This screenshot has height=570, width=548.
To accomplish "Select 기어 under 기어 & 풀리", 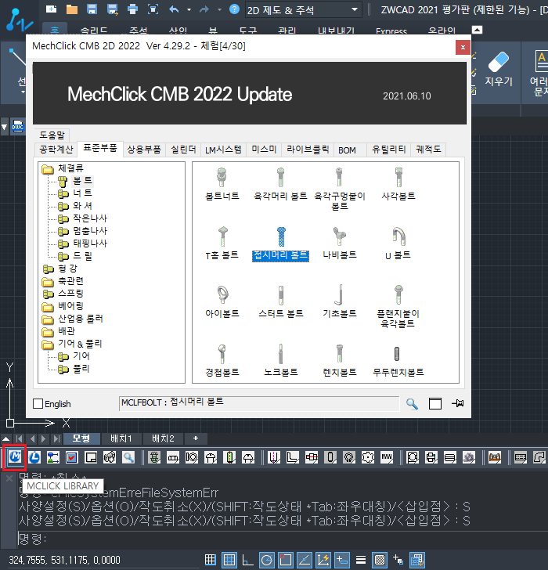I will (x=81, y=356).
